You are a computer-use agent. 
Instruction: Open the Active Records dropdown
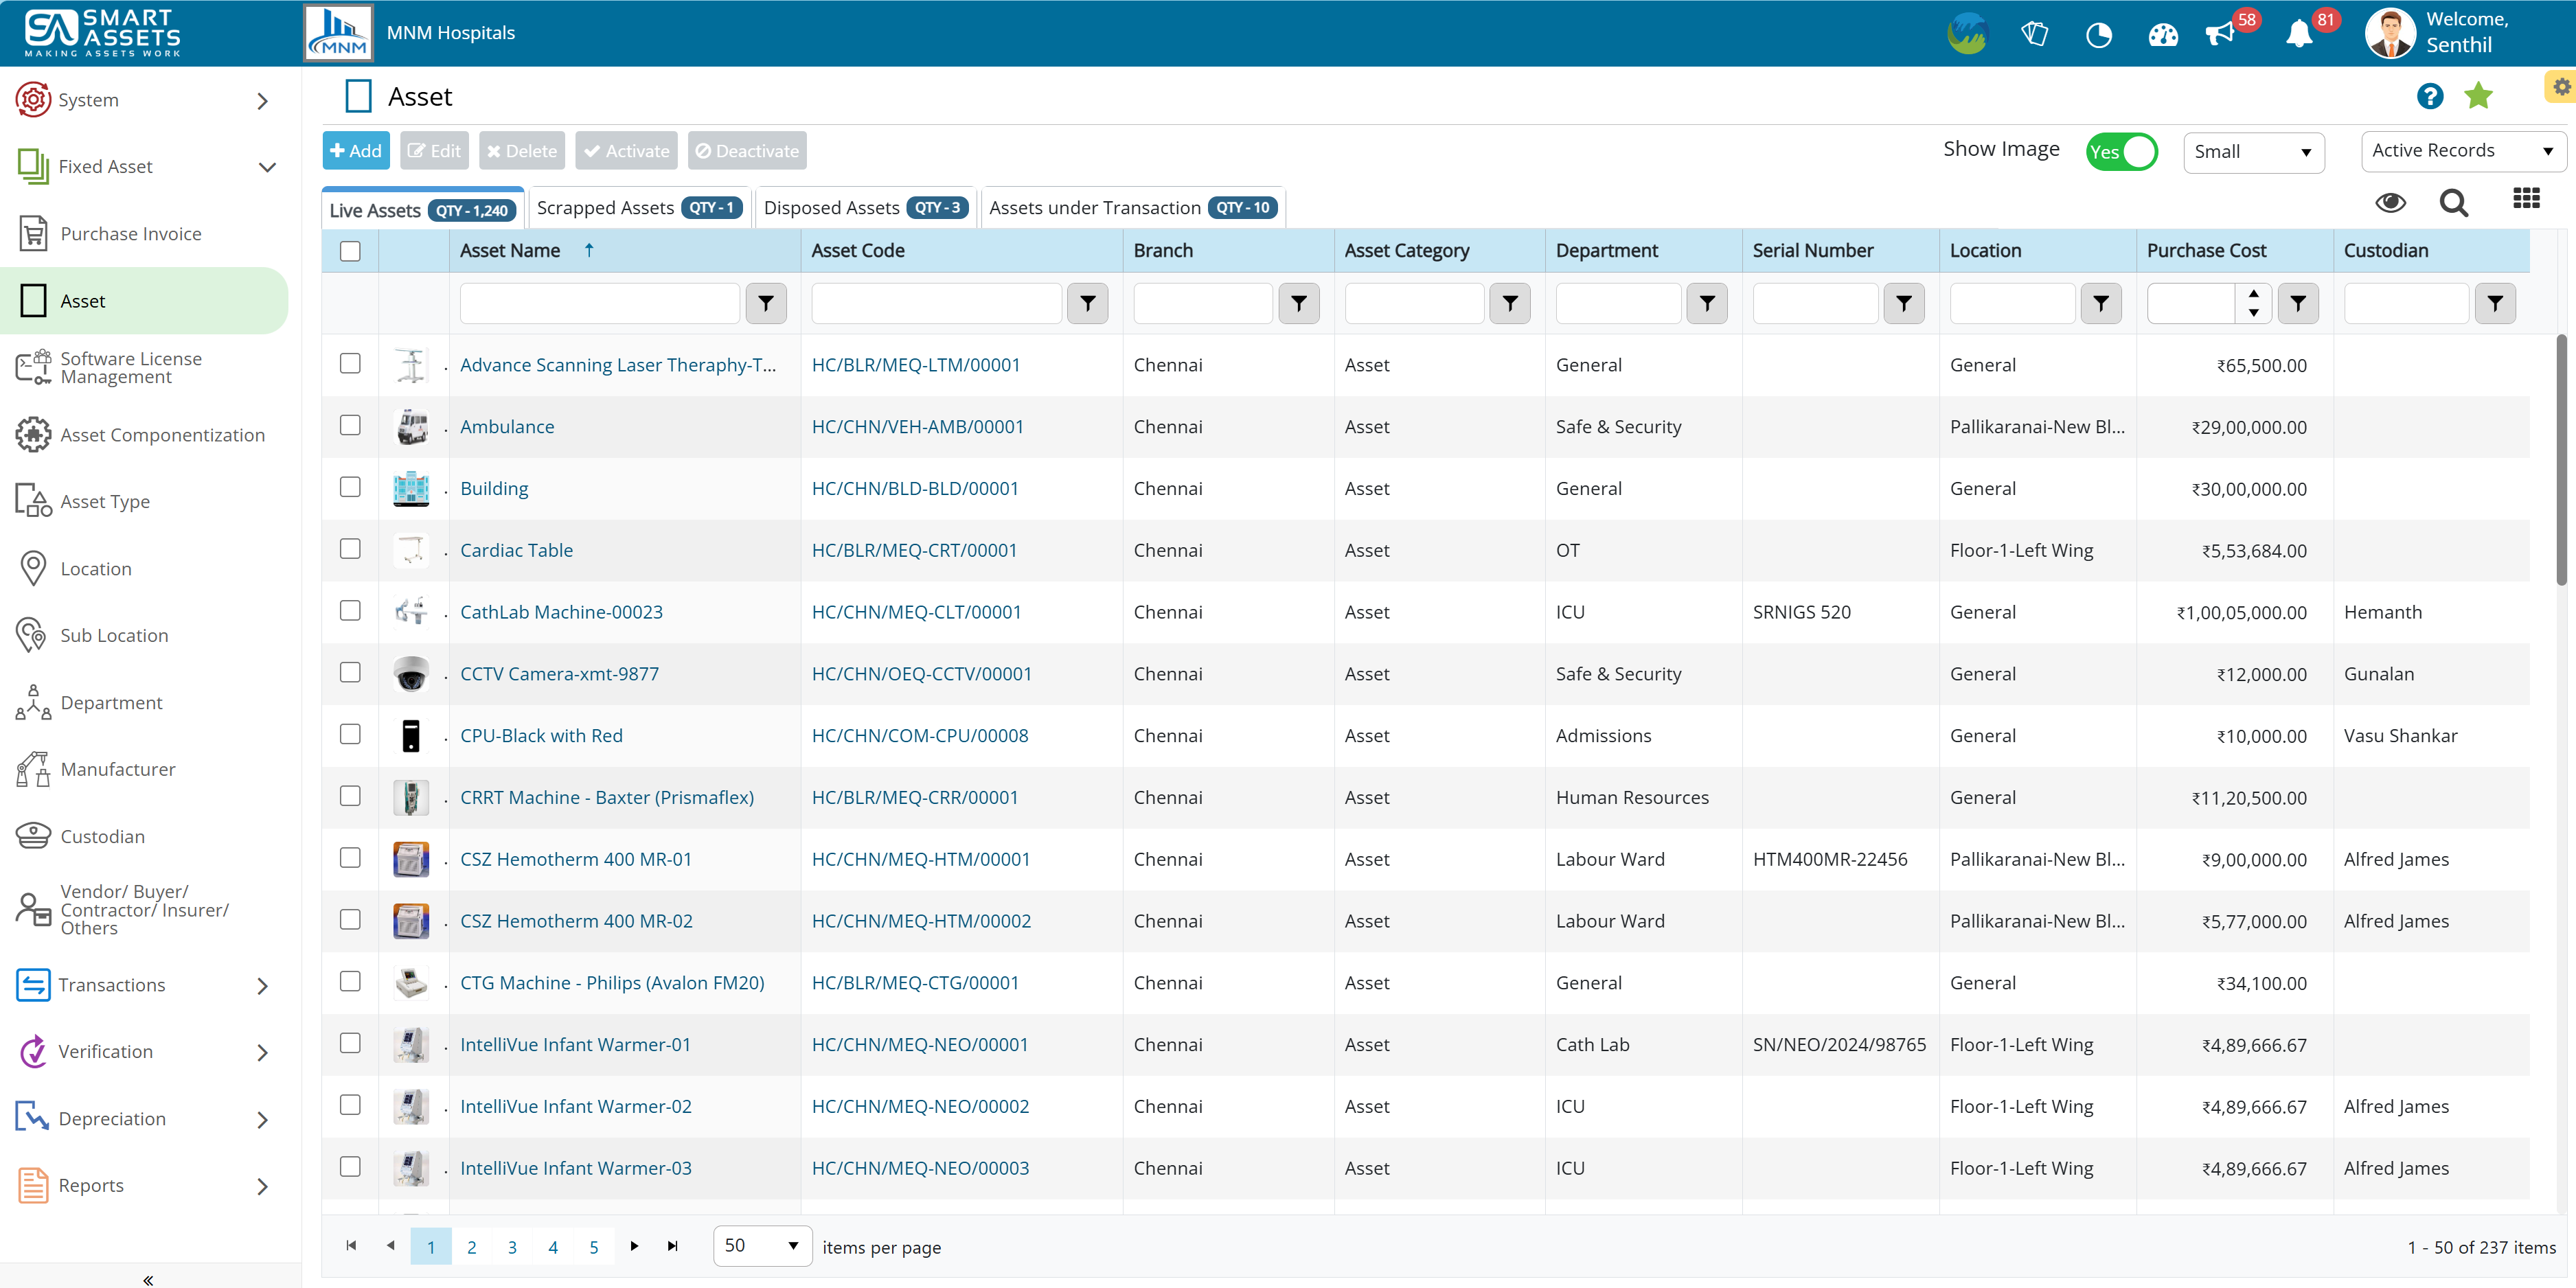[x=2462, y=151]
